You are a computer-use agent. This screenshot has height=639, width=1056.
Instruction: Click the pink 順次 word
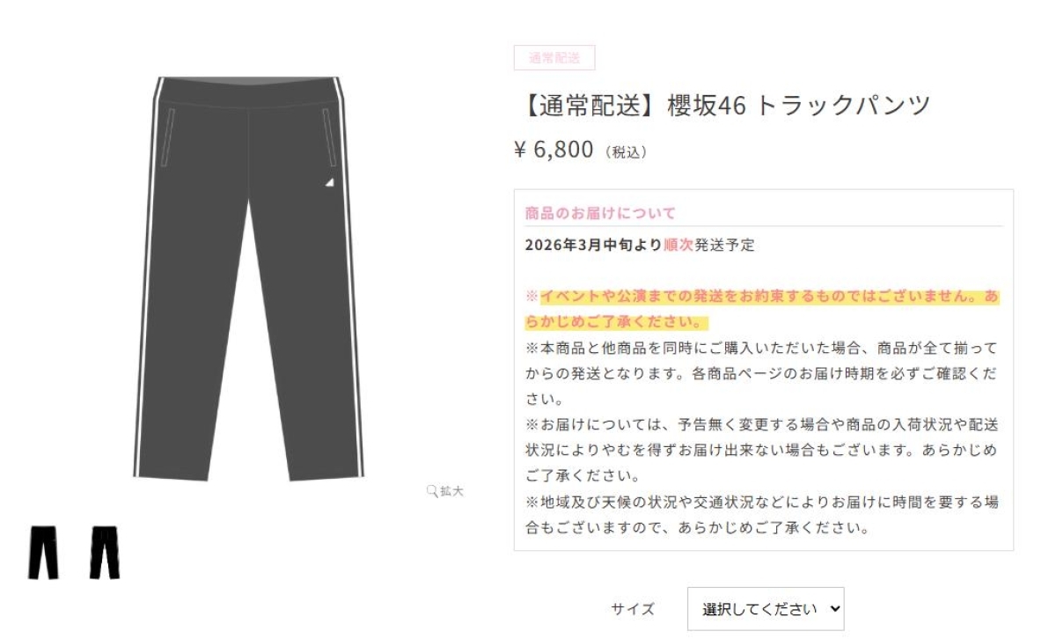click(678, 245)
